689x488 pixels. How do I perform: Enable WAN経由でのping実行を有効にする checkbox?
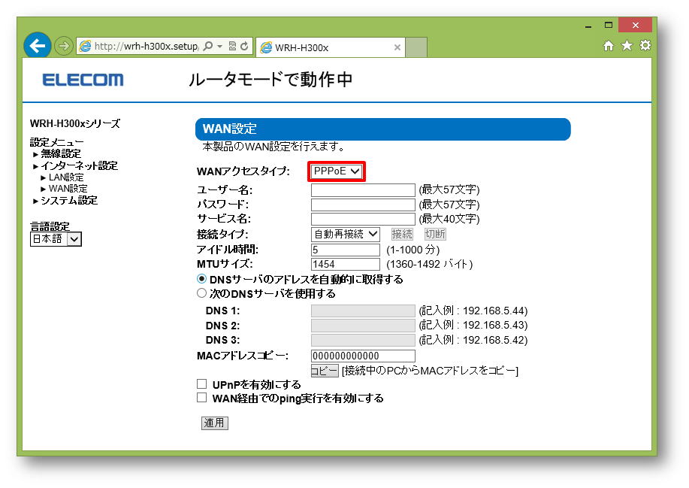(x=201, y=398)
